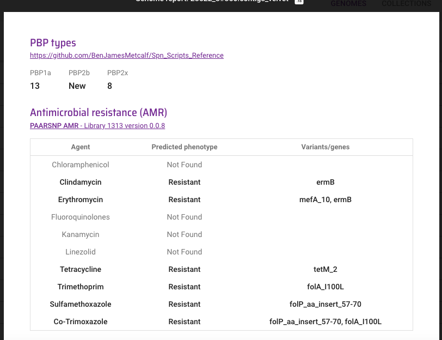Click the Co-Trimoxazole variants cell
Screen dimensions: 442x340
point(326,321)
